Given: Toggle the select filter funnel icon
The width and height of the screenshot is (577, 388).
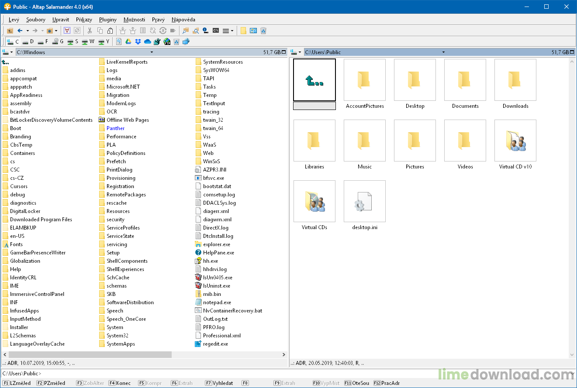Looking at the screenshot, I should tap(67, 31).
